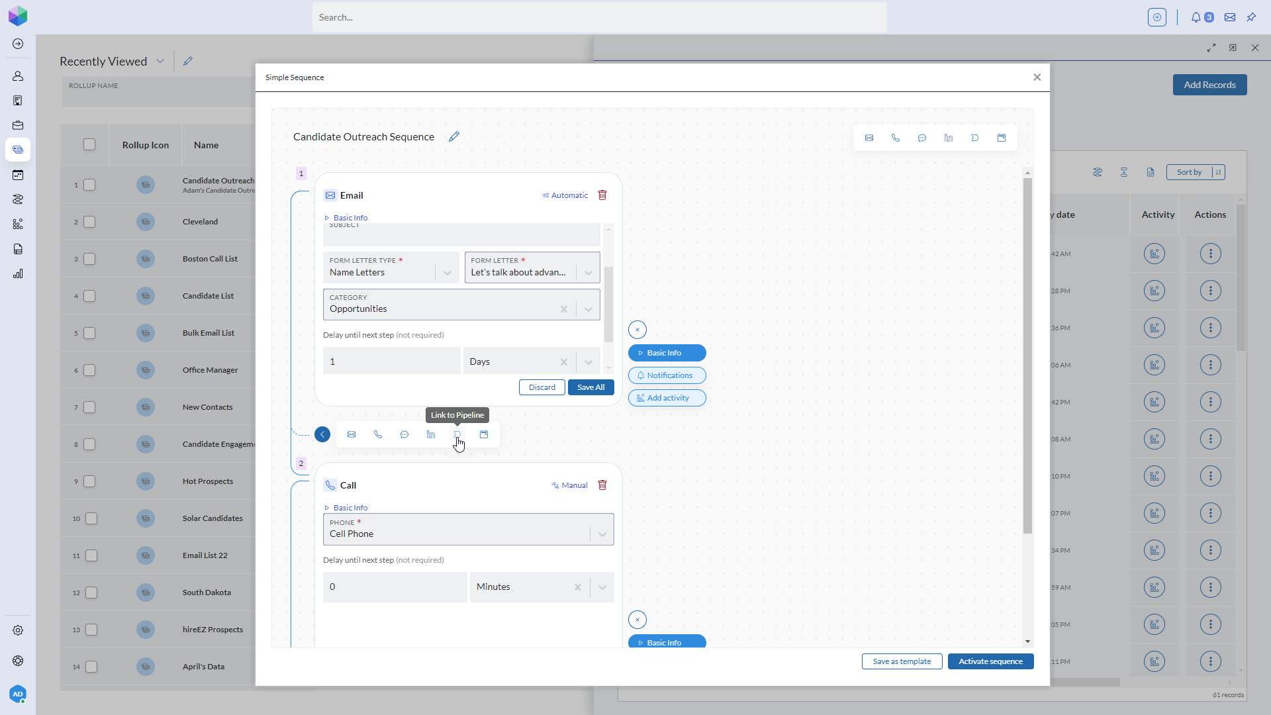The image size is (1271, 715).
Task: Check the checkbox for Cleveland row
Action: [90, 222]
